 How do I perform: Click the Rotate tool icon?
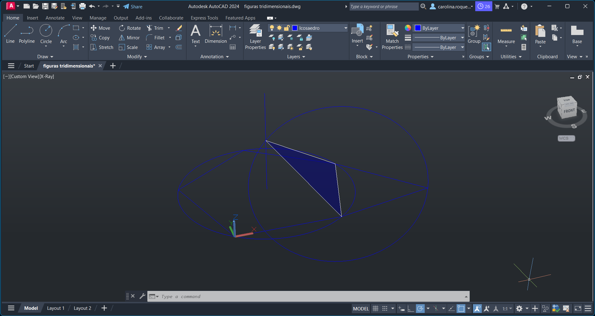click(x=122, y=28)
